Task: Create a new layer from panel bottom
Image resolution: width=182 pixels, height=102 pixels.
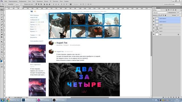Action: 176,97
